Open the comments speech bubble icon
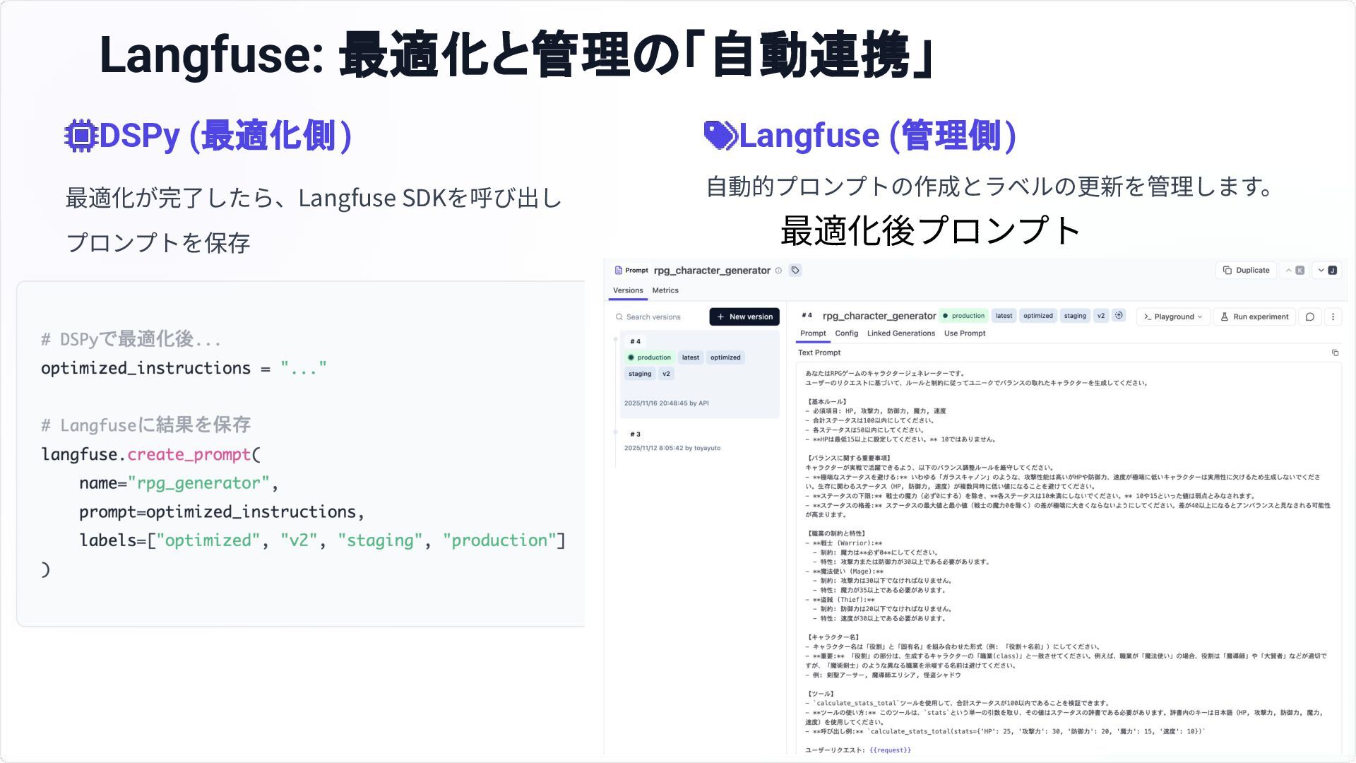The height and width of the screenshot is (763, 1356). click(x=1310, y=317)
